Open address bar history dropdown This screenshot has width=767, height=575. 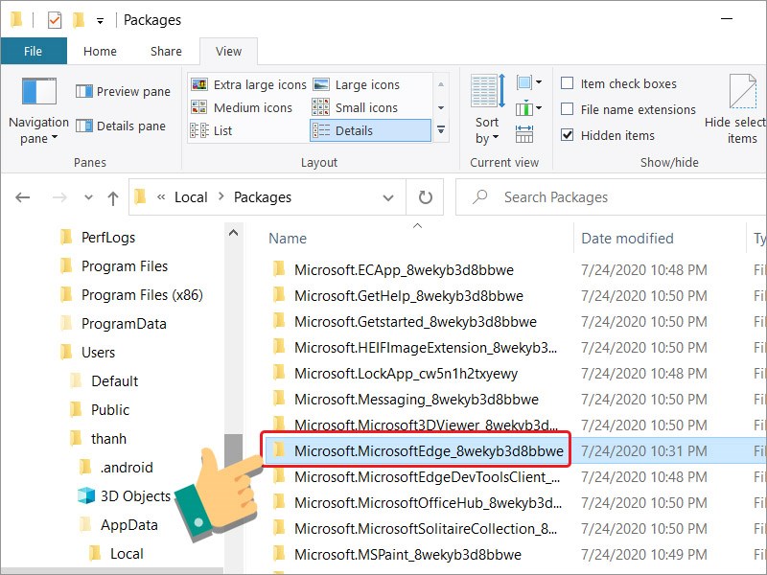(x=388, y=197)
